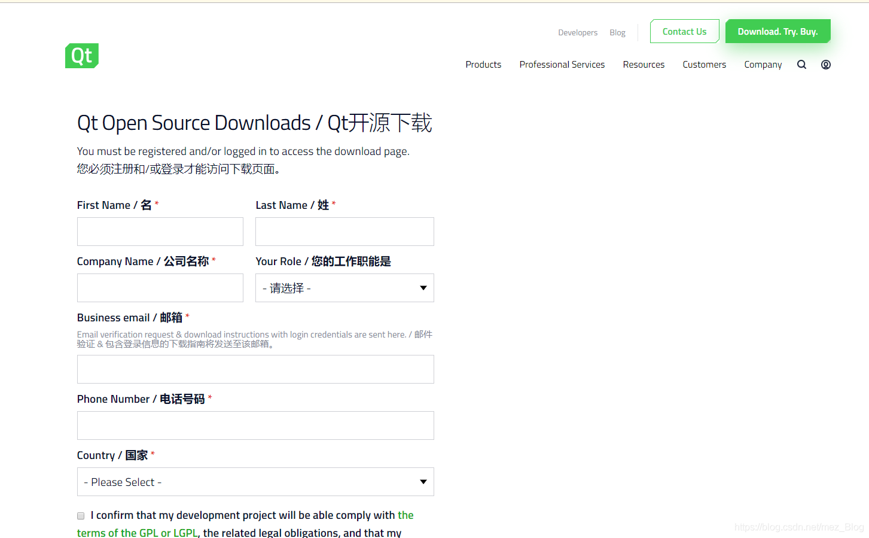Open the search magnifier icon
The image size is (869, 538).
click(x=801, y=65)
